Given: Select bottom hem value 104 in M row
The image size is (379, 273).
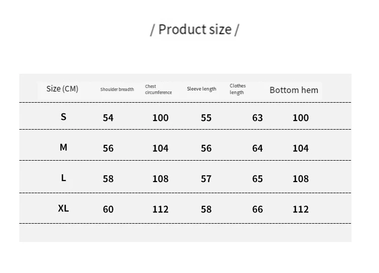Looking at the screenshot, I should [300, 148].
